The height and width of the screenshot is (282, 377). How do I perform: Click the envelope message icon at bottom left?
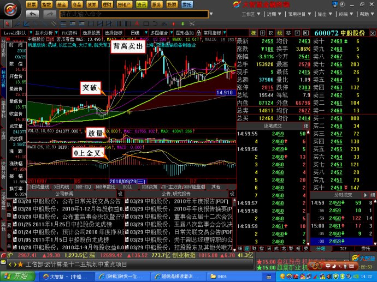[3, 262]
